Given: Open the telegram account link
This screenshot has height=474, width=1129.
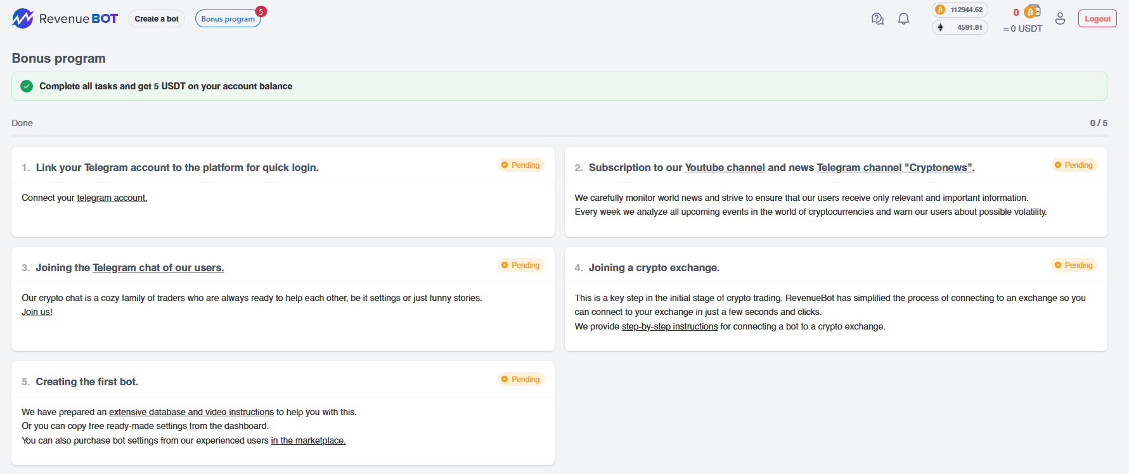Looking at the screenshot, I should tap(112, 198).
